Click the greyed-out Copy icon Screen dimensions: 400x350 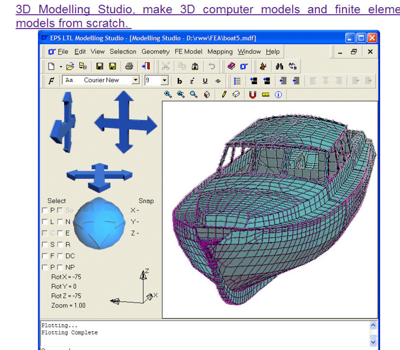pyautogui.click(x=182, y=66)
